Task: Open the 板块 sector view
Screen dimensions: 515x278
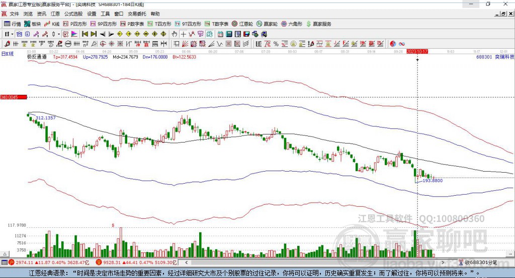Action: point(32,24)
